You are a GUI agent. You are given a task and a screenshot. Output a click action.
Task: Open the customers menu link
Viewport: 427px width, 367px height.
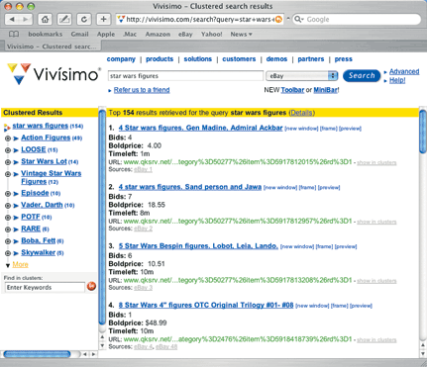(x=239, y=59)
